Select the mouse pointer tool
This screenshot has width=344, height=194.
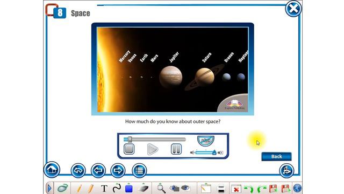(x=63, y=188)
